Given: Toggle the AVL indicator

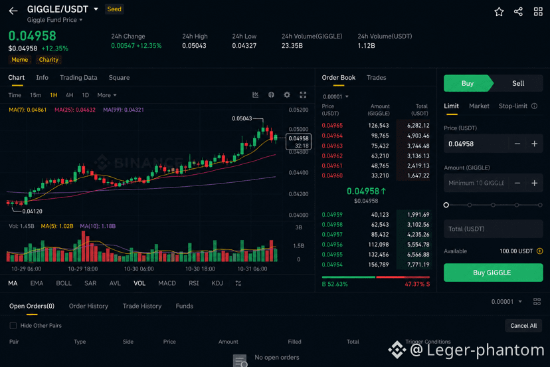Looking at the screenshot, I should (x=115, y=283).
